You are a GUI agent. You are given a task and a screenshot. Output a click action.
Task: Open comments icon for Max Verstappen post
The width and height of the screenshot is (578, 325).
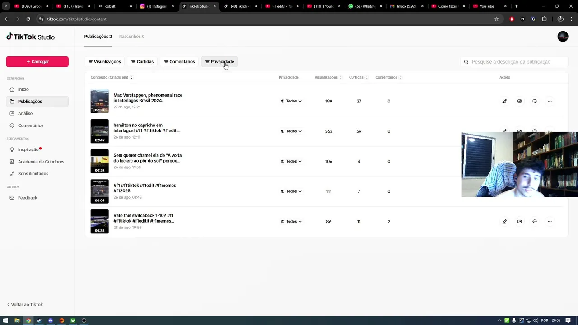[535, 101]
